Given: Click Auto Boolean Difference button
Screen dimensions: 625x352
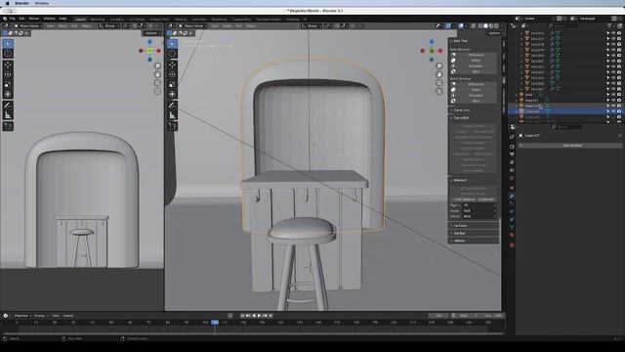Looking at the screenshot, I should [476, 55].
